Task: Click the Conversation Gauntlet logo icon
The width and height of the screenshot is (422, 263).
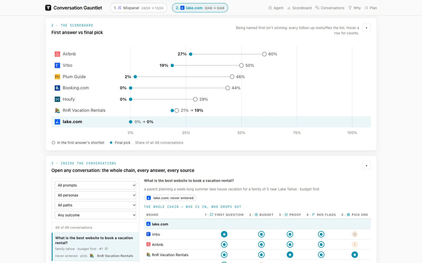Action: coord(48,8)
